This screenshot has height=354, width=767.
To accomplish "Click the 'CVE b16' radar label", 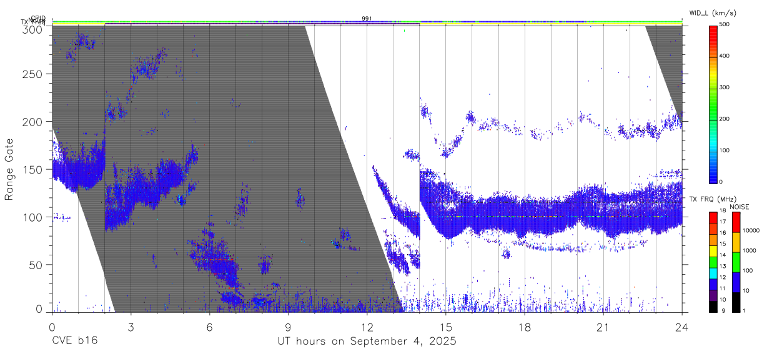I will 74,342.
